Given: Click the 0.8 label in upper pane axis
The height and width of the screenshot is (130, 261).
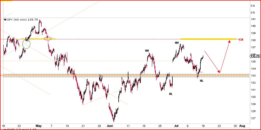Looking at the screenshot, I should [253, 6].
